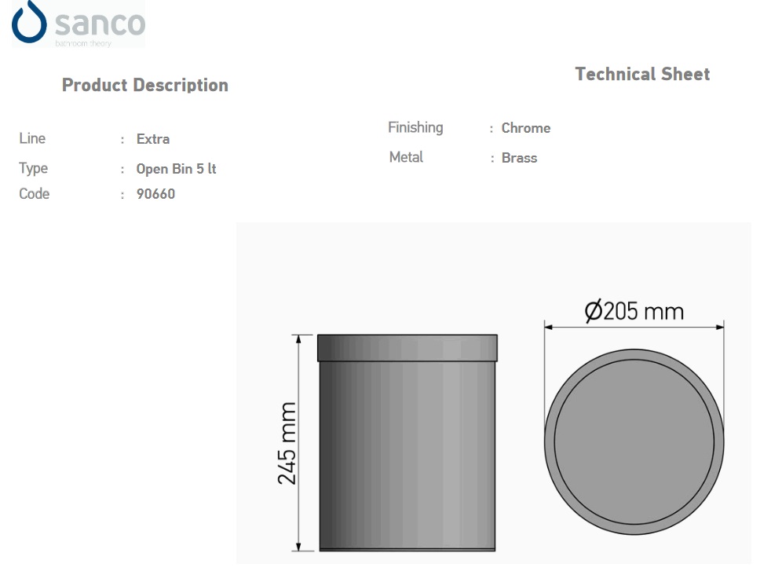Click the bathroom theory tagline
This screenshot has width=771, height=575.
click(x=83, y=43)
